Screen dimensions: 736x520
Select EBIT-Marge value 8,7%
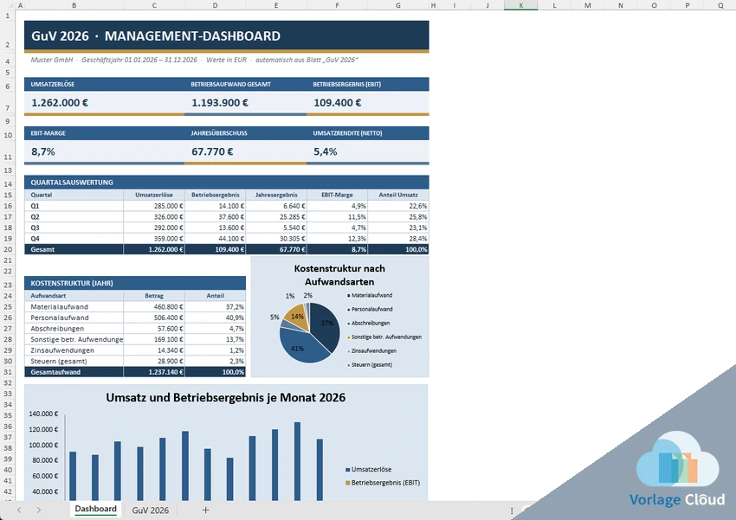pyautogui.click(x=43, y=151)
